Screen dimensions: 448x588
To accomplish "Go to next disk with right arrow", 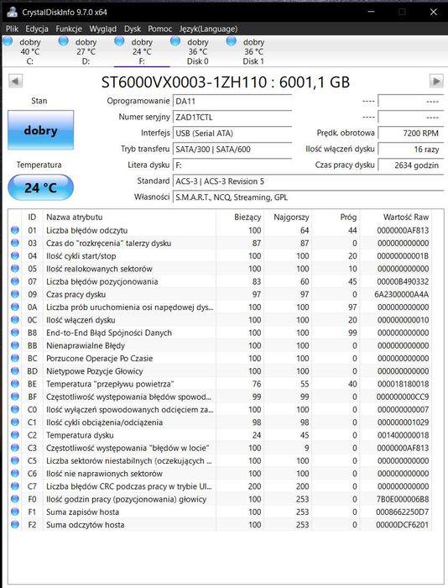I will pos(436,81).
